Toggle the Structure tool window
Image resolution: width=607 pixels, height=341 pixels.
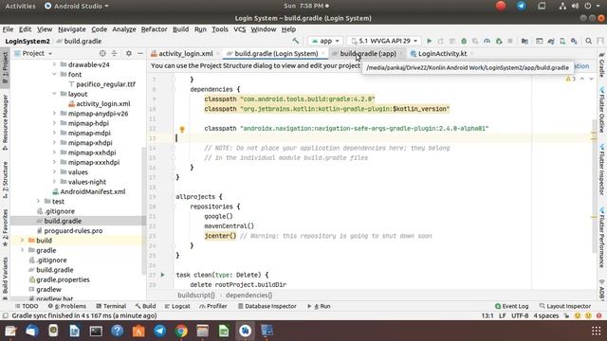[5, 180]
